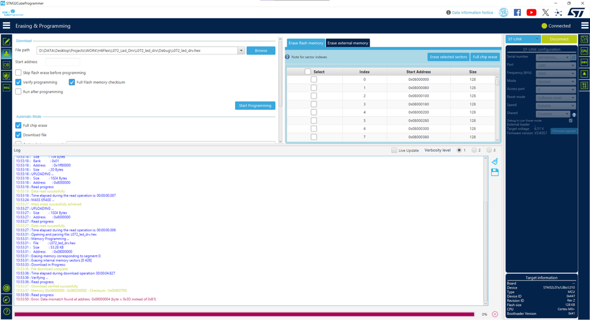Image resolution: width=590 pixels, height=320 pixels.
Task: Open the beacon icon in right sidebar
Action: (x=584, y=74)
